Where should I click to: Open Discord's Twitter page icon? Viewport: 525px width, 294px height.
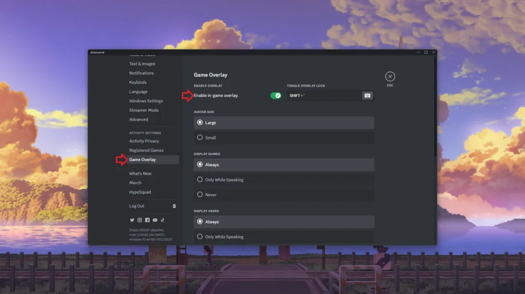click(132, 220)
